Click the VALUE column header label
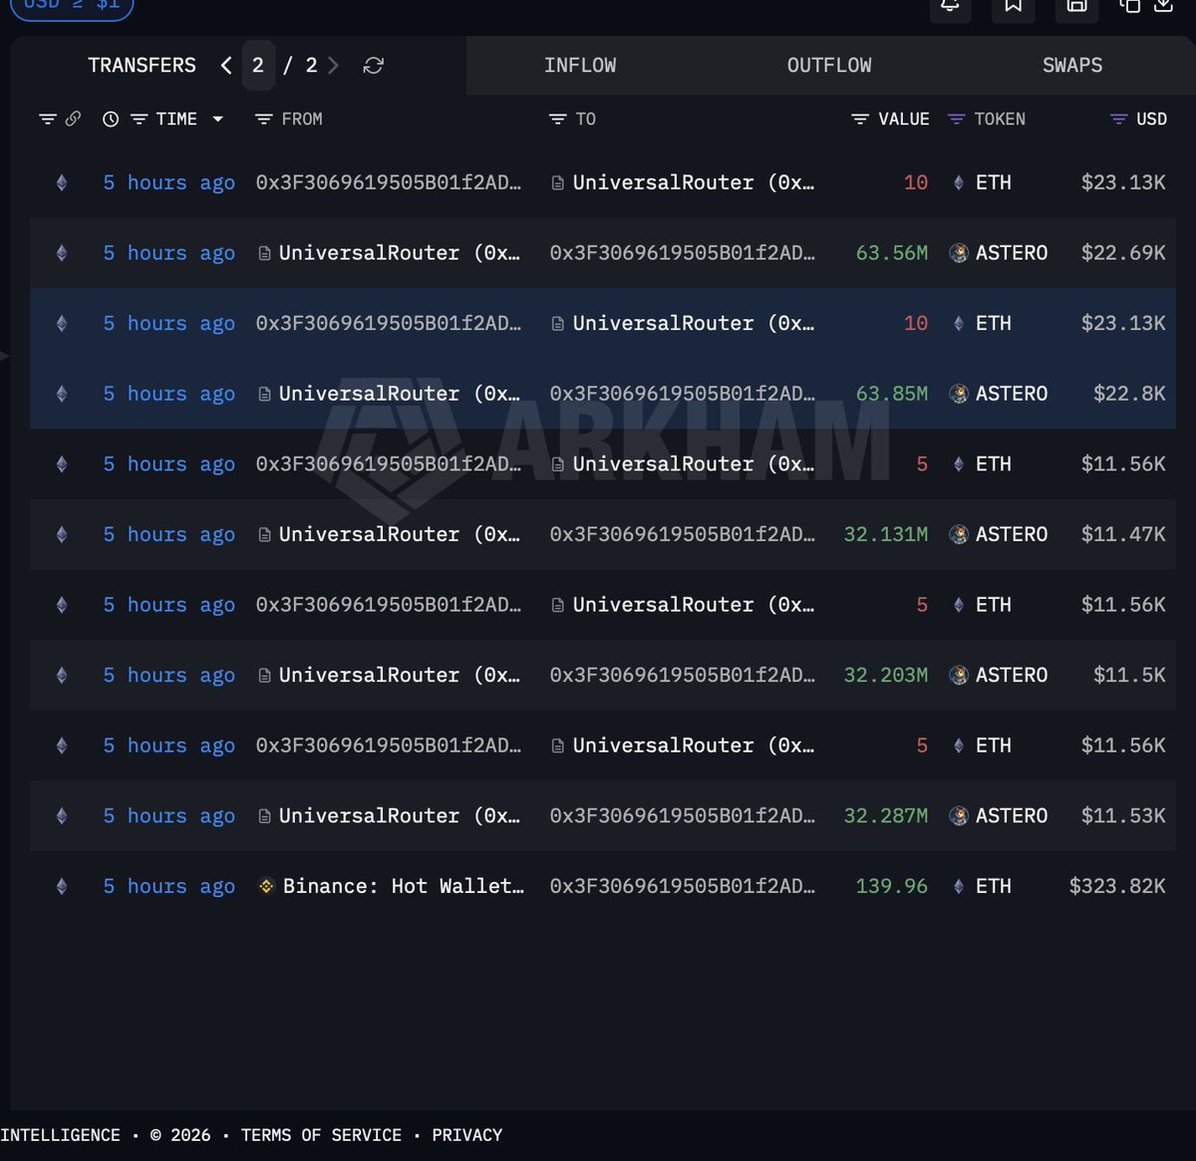 click(x=904, y=120)
